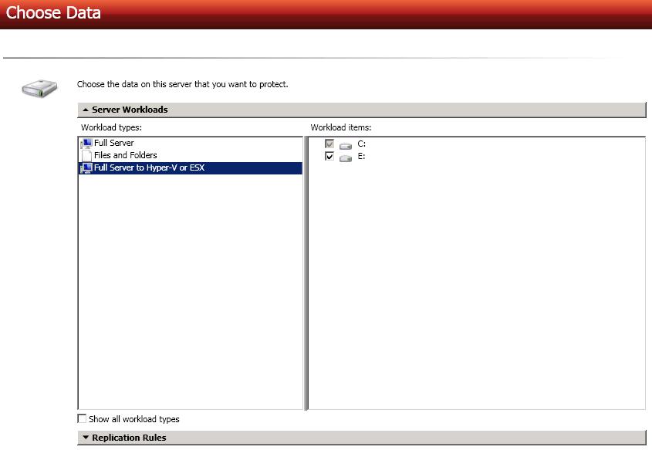652x450 pixels.
Task: Uncheck the E: volume checkbox
Action: (x=329, y=156)
